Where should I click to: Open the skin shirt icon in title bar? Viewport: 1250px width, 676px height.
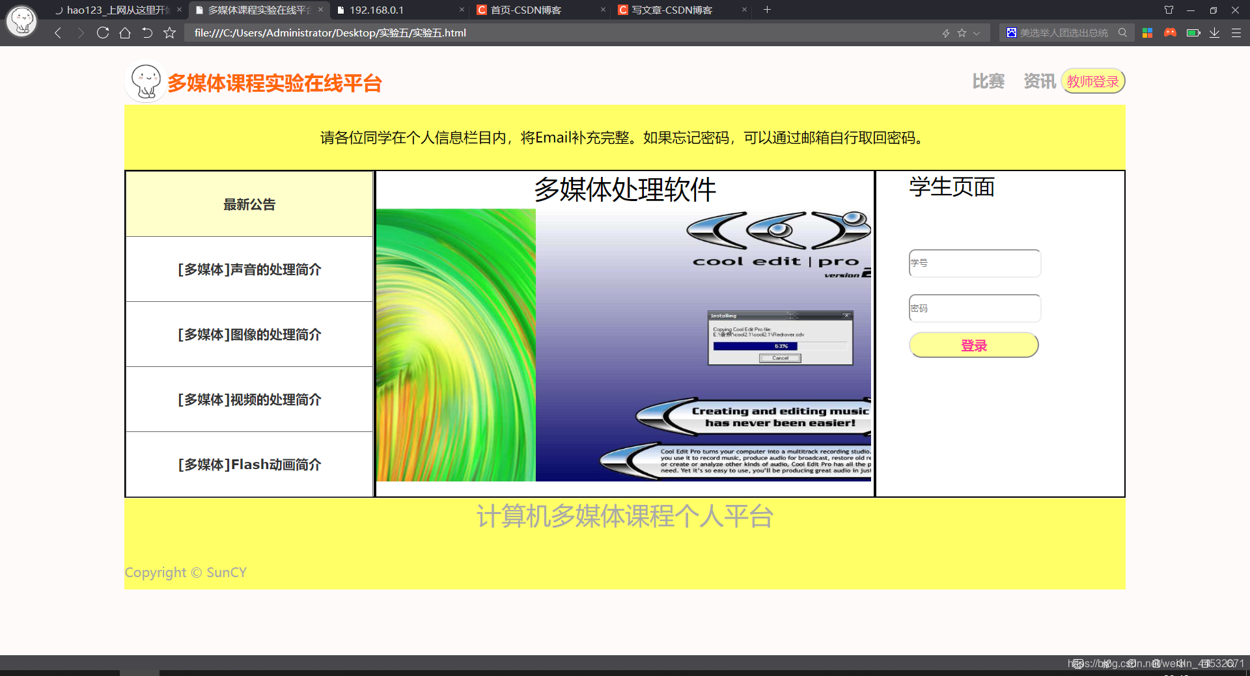tap(1169, 10)
